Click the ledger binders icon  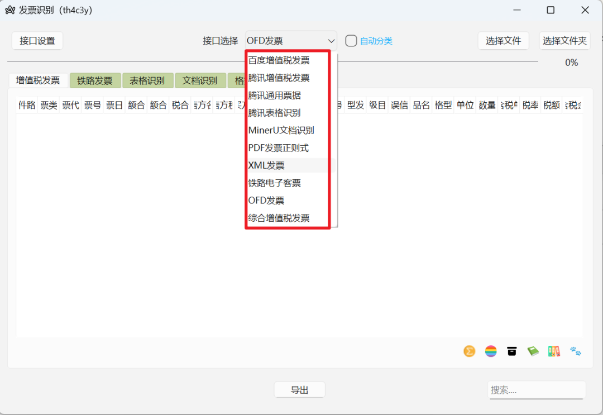pyautogui.click(x=553, y=351)
